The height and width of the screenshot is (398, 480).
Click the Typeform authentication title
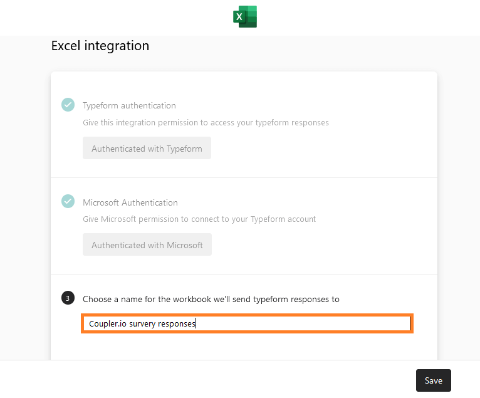point(129,106)
